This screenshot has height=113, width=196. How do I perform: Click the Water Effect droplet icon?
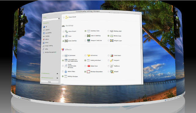coord(66,72)
